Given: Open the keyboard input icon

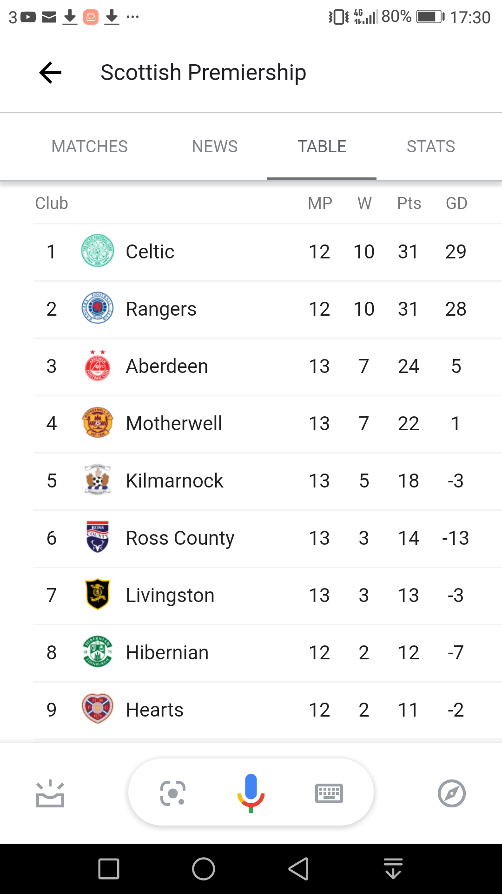Looking at the screenshot, I should [x=329, y=793].
